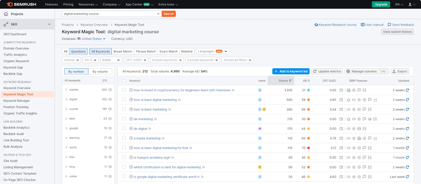Open the Extra tools menu
421x184 pixels.
[168, 4]
